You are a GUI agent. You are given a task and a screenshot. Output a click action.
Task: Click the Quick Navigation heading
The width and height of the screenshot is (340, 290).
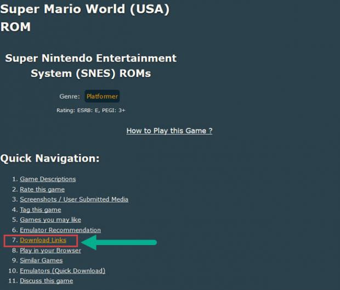(50, 158)
